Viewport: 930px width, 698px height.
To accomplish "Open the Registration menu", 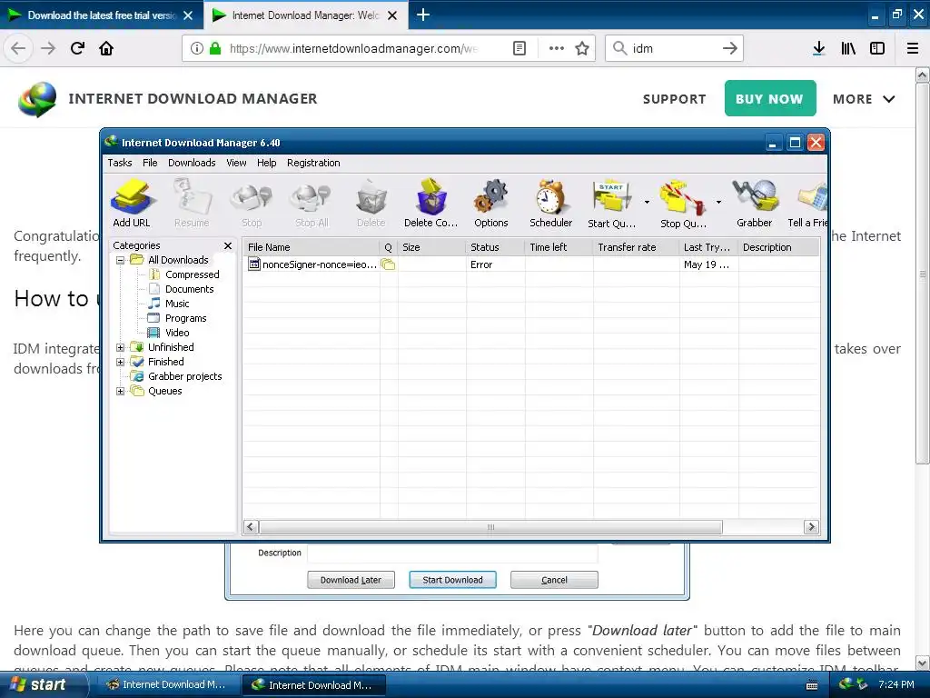I will [x=313, y=163].
